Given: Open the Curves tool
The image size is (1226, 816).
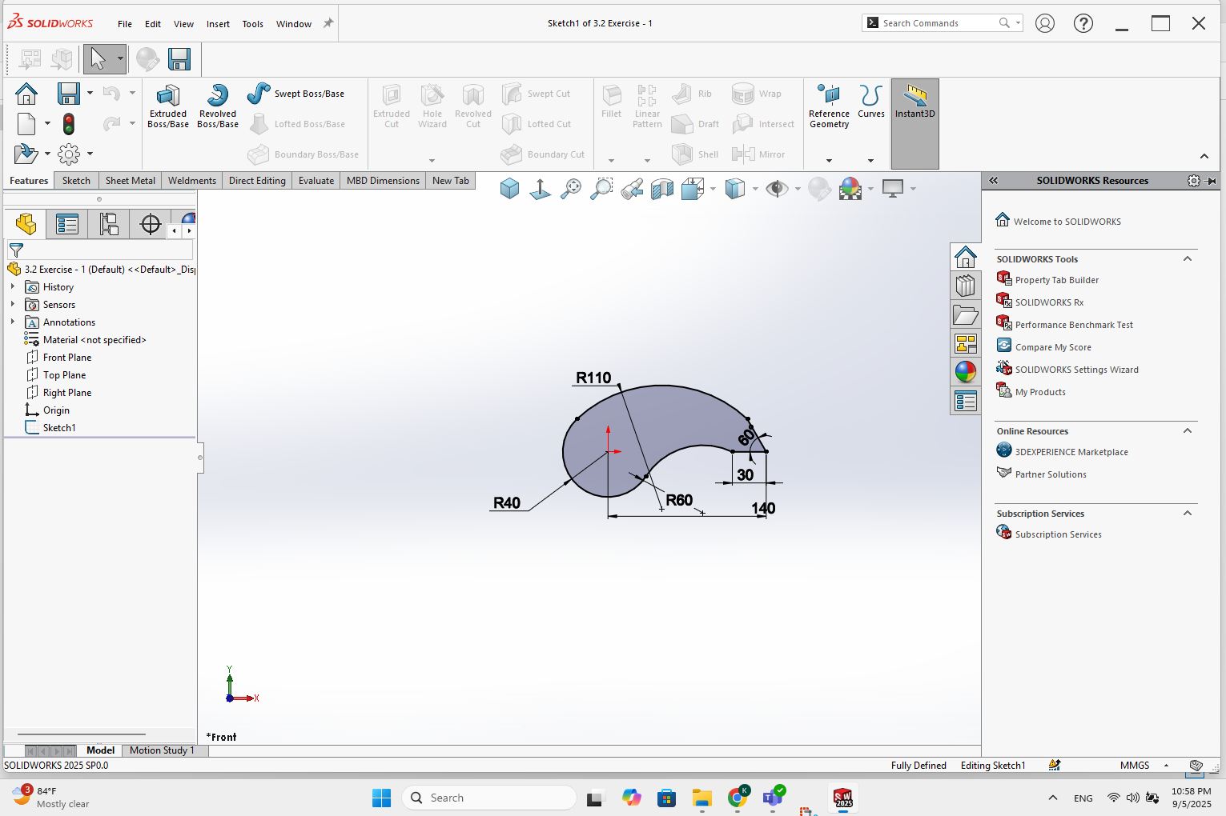Looking at the screenshot, I should (870, 102).
